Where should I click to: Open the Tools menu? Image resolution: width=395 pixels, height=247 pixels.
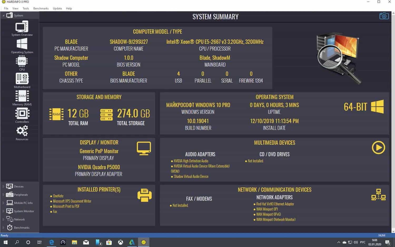pos(26,8)
